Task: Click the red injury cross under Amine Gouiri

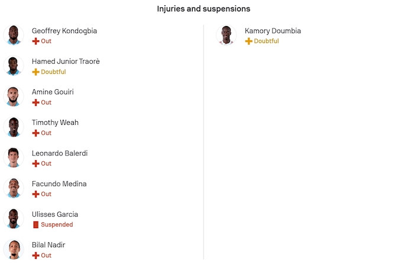Action: tap(35, 103)
